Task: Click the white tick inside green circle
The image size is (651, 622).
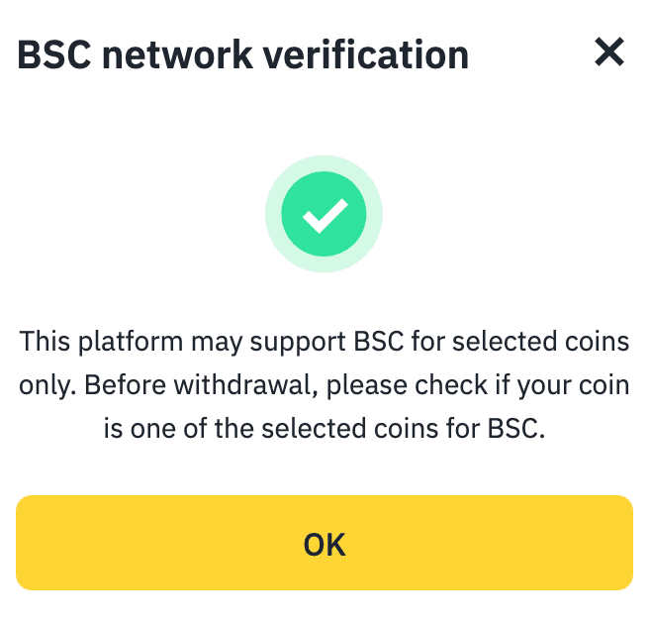Action: click(324, 213)
